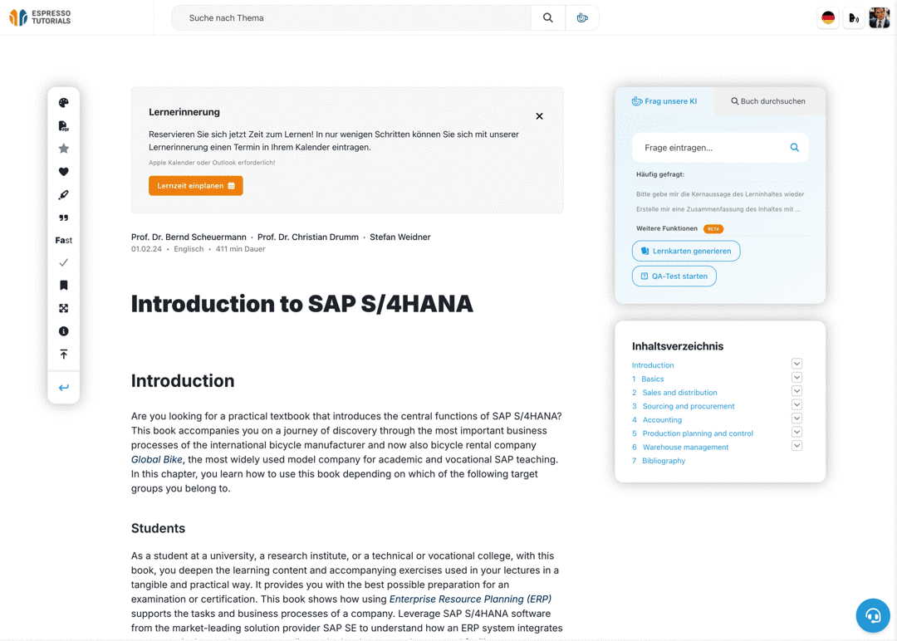The height and width of the screenshot is (641, 897).
Task: Click author Stefan Weidner
Action: [399, 237]
